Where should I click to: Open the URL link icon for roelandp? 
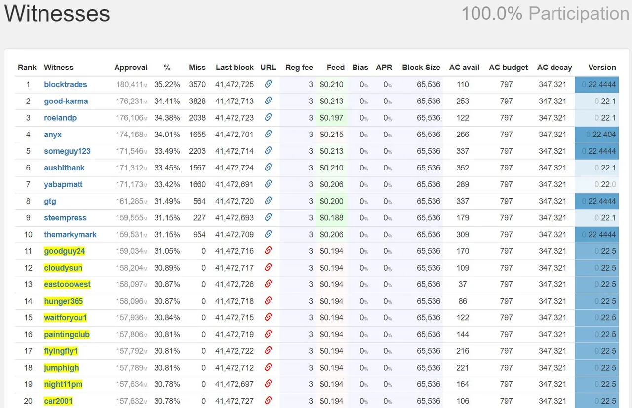pos(268,117)
